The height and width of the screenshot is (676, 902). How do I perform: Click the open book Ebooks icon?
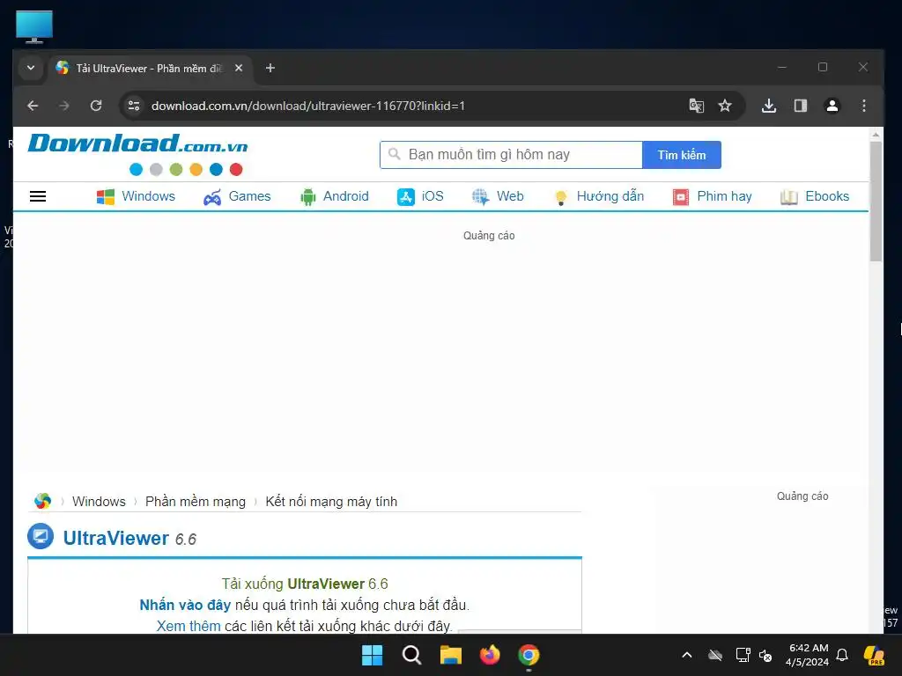tap(788, 197)
